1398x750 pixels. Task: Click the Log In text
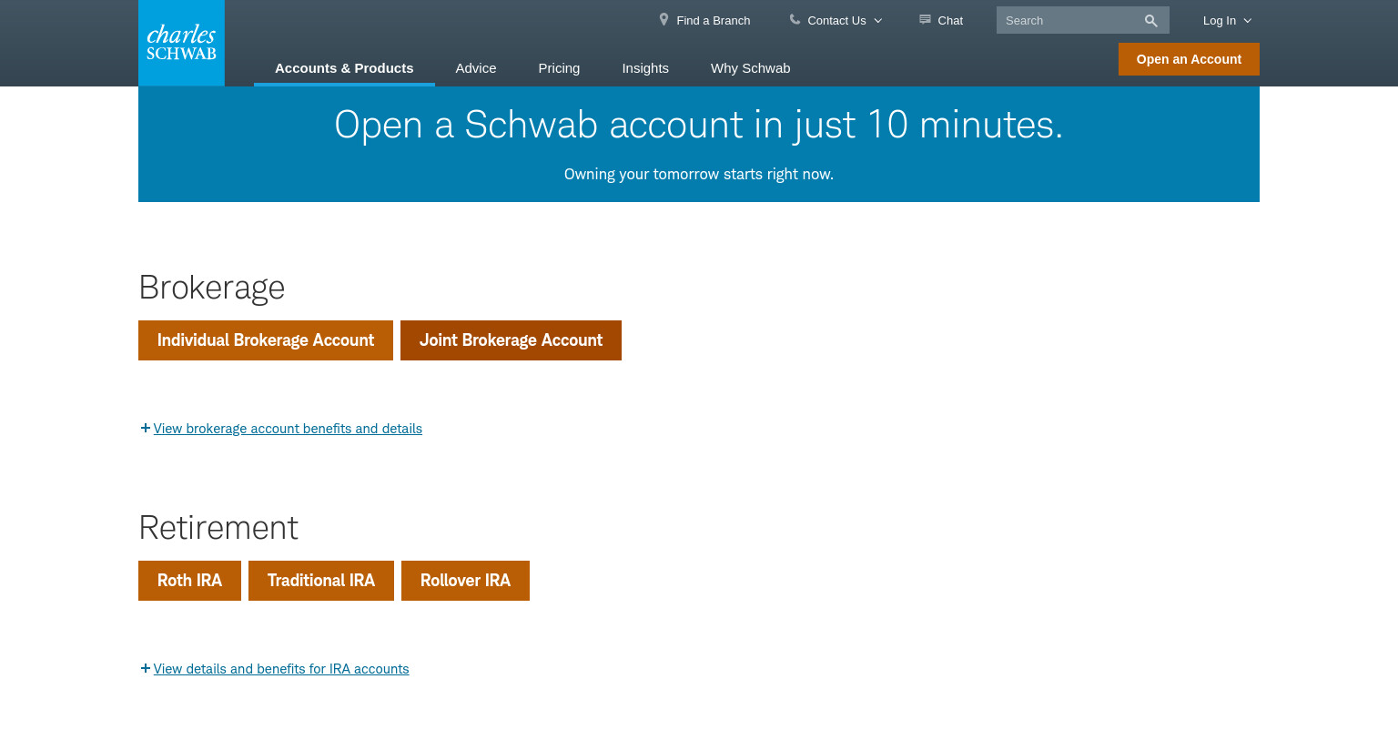pos(1220,20)
